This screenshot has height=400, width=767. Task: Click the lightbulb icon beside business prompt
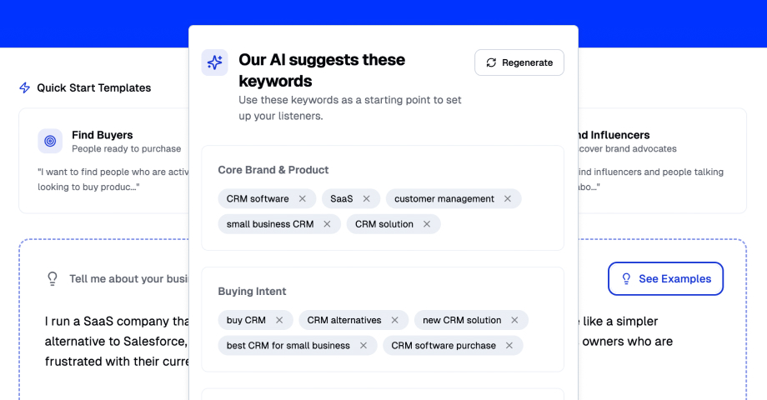tap(52, 279)
